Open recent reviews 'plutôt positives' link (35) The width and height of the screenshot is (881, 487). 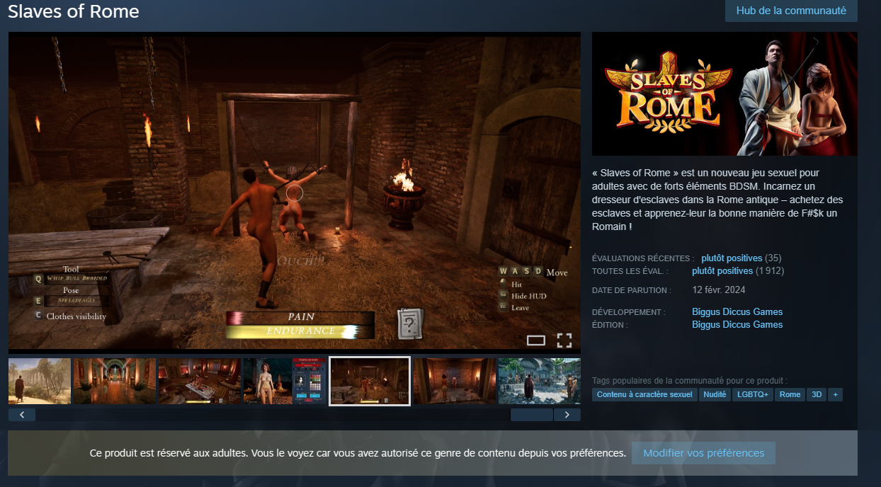click(732, 258)
